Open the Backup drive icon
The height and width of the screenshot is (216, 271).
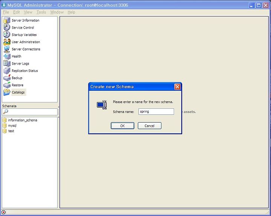[x=7, y=78]
